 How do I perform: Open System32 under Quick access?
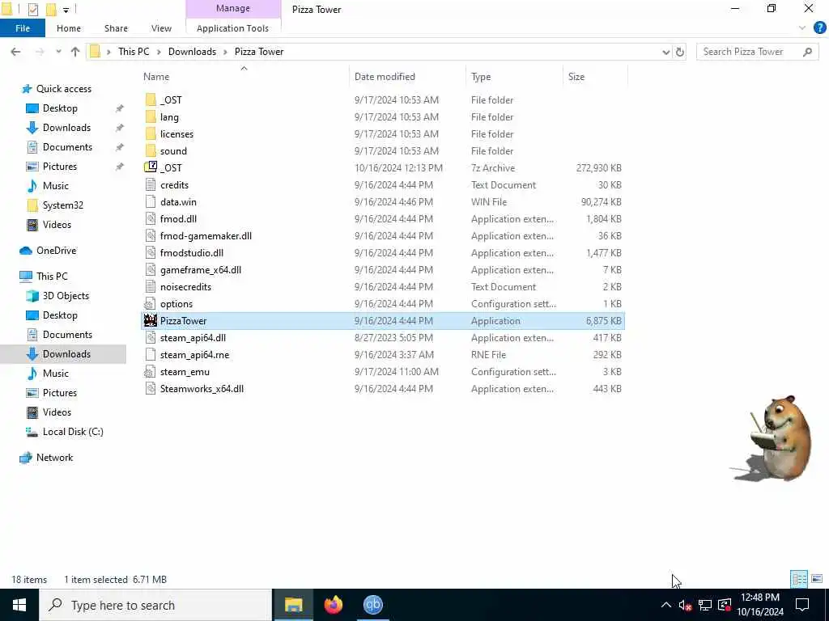point(63,205)
